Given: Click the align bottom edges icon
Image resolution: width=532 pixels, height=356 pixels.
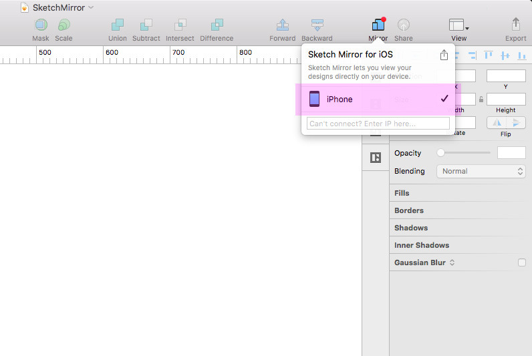Looking at the screenshot, I should 521,55.
